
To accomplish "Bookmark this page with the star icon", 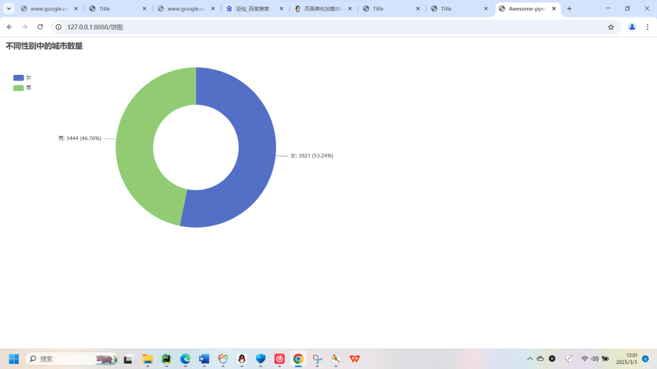I will pos(611,27).
